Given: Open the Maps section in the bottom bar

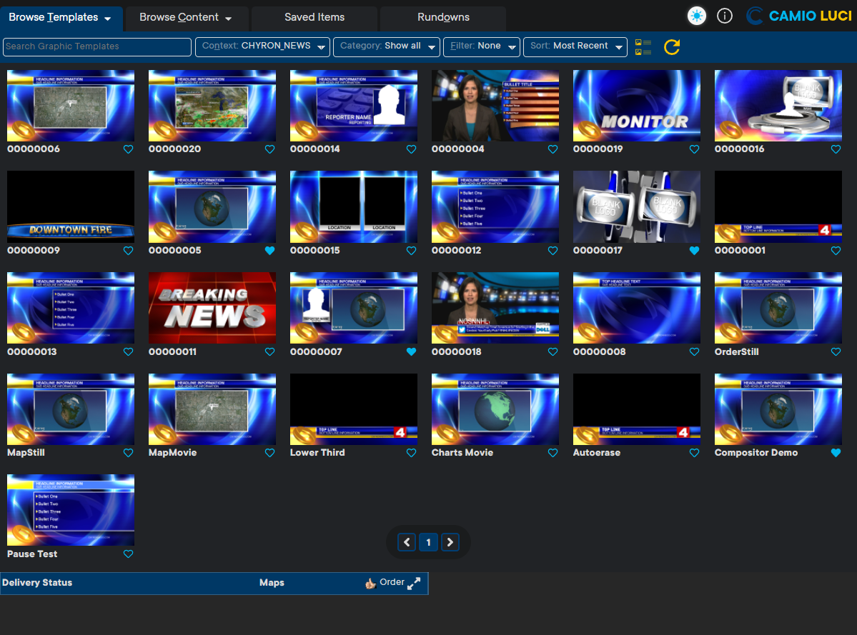Looking at the screenshot, I should [272, 583].
